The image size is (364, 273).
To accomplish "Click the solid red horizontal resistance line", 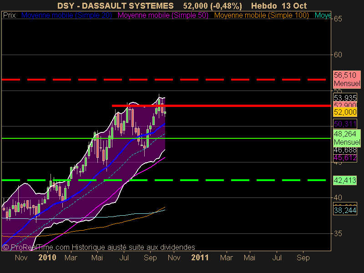I will (221, 106).
